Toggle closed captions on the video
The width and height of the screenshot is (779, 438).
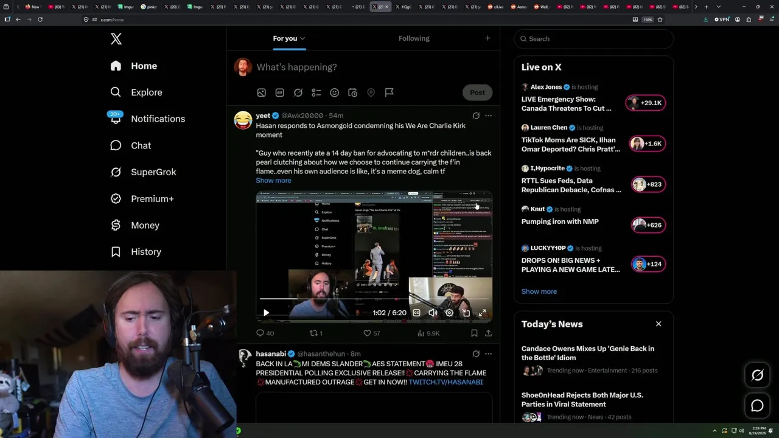pyautogui.click(x=416, y=313)
